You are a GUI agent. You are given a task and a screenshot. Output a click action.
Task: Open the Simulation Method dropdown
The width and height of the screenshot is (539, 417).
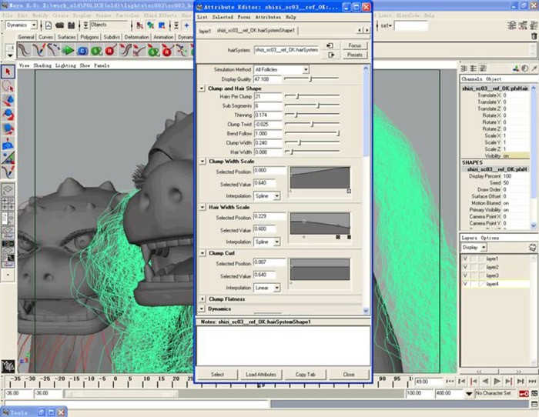pyautogui.click(x=281, y=69)
